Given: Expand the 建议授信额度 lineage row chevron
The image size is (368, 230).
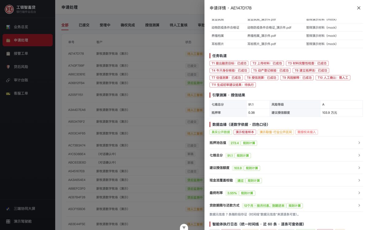Looking at the screenshot, I should tap(359, 168).
